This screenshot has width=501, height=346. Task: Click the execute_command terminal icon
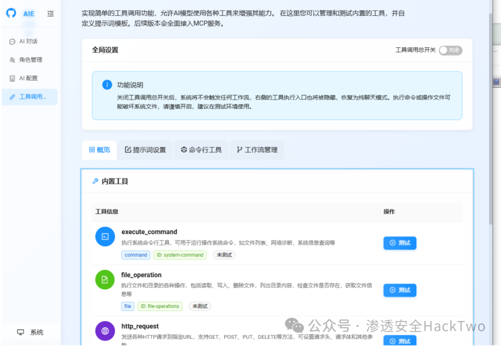[105, 236]
